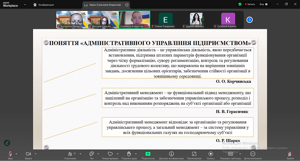Expand the arrow next to Показать субтитры
300x161 pixels.
[240, 154]
